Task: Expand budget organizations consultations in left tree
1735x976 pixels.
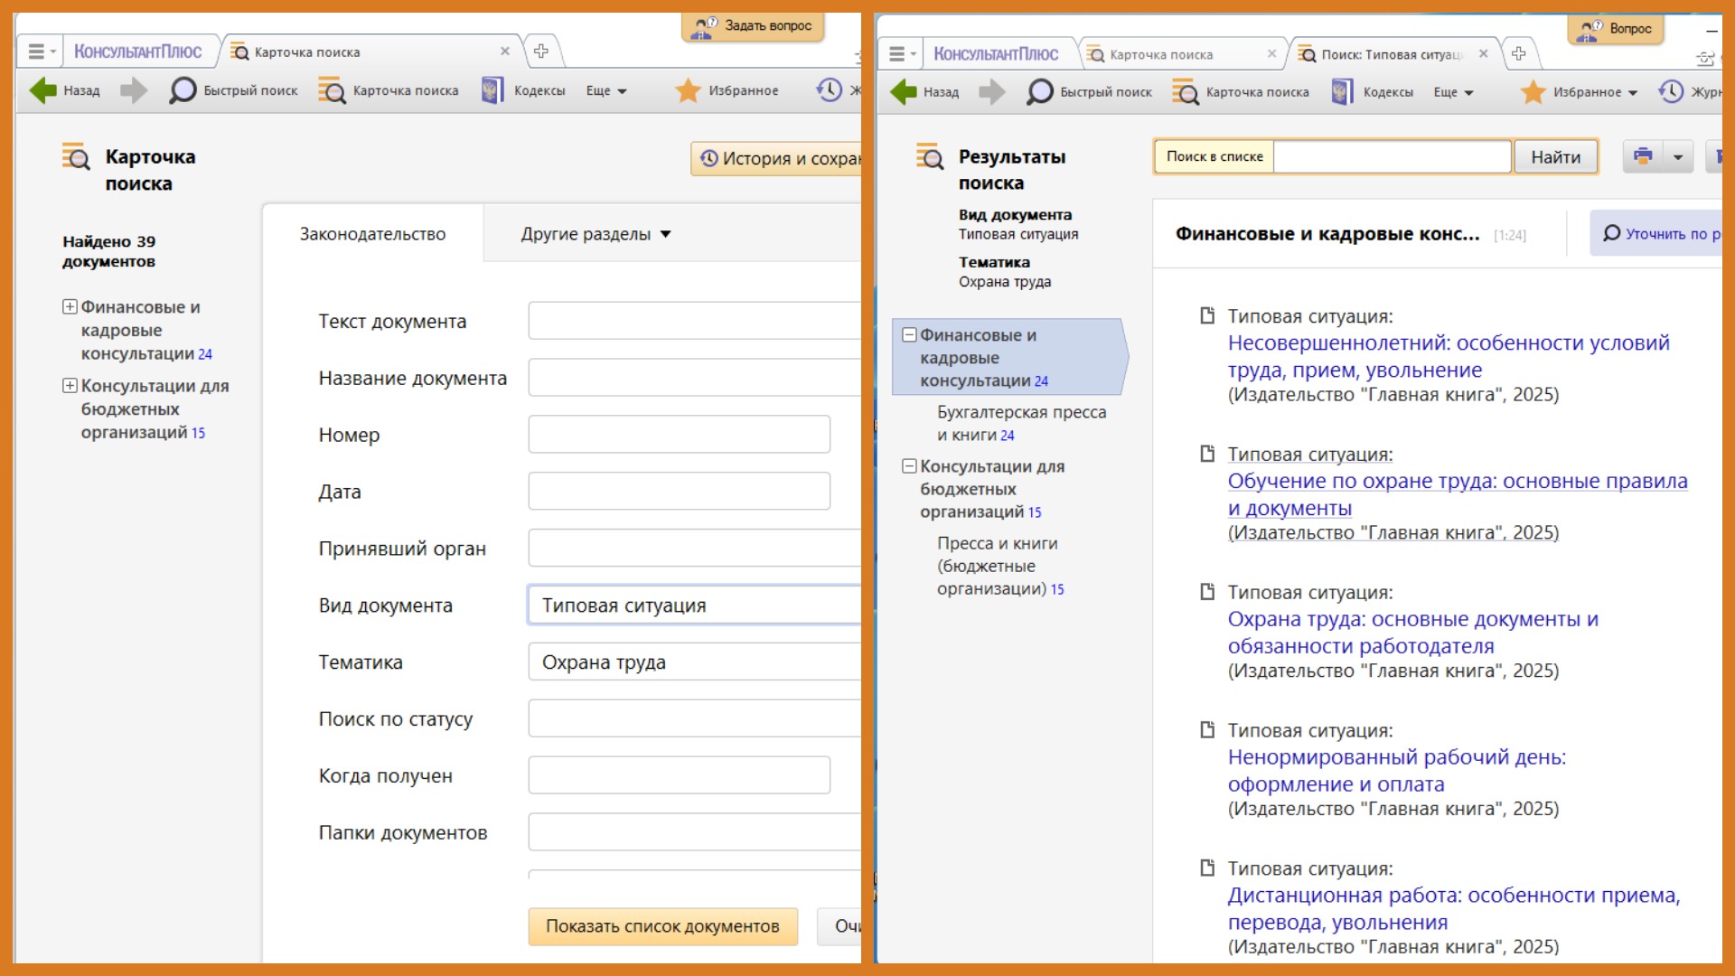Action: [70, 386]
